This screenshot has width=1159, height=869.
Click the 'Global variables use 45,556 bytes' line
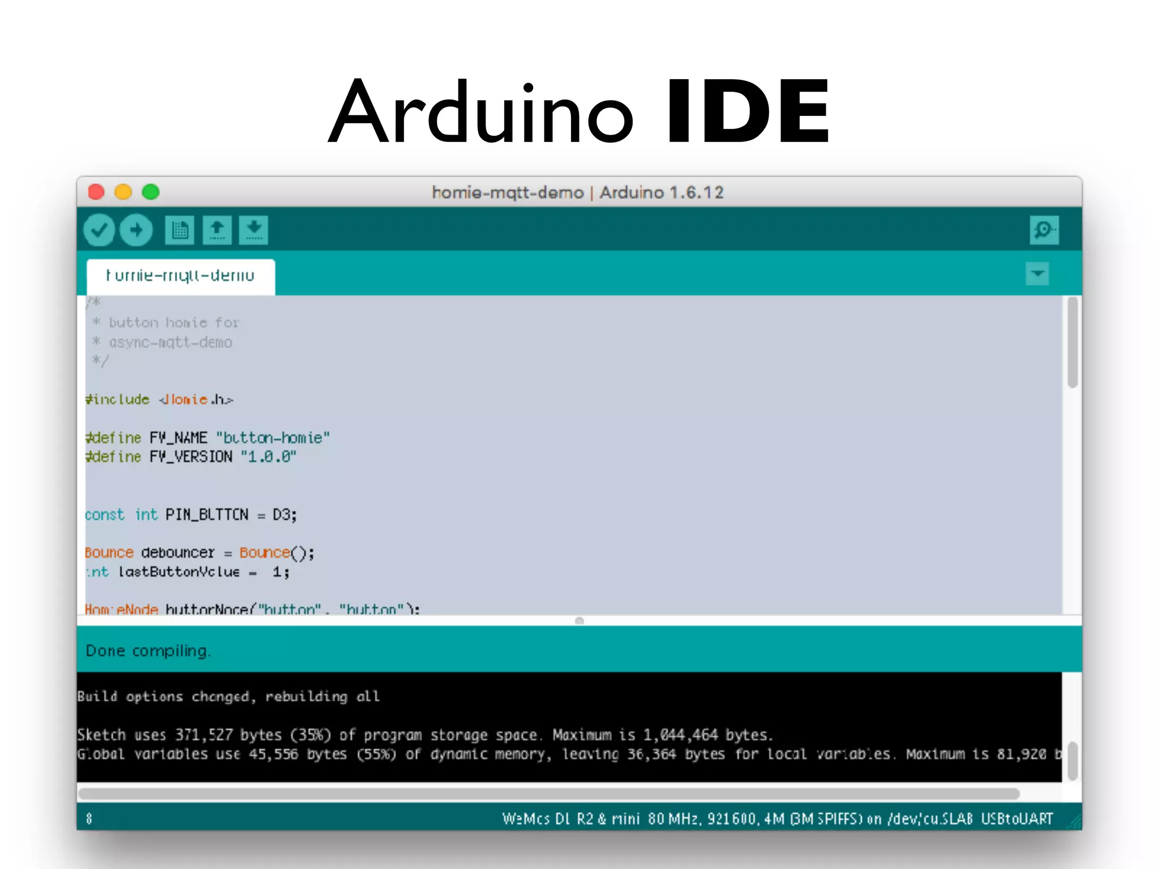click(569, 754)
